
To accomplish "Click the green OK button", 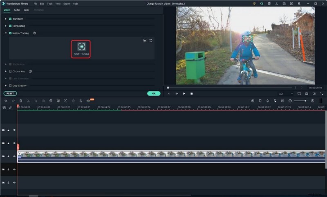I will (x=154, y=94).
